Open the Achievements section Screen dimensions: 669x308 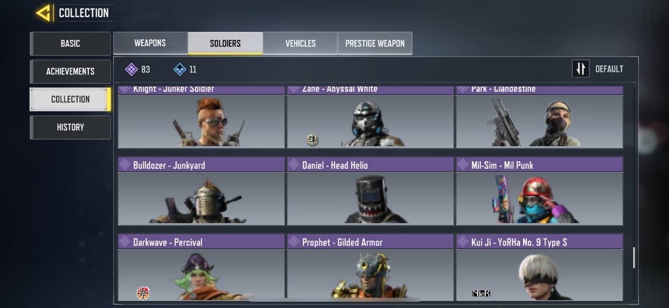[x=71, y=71]
